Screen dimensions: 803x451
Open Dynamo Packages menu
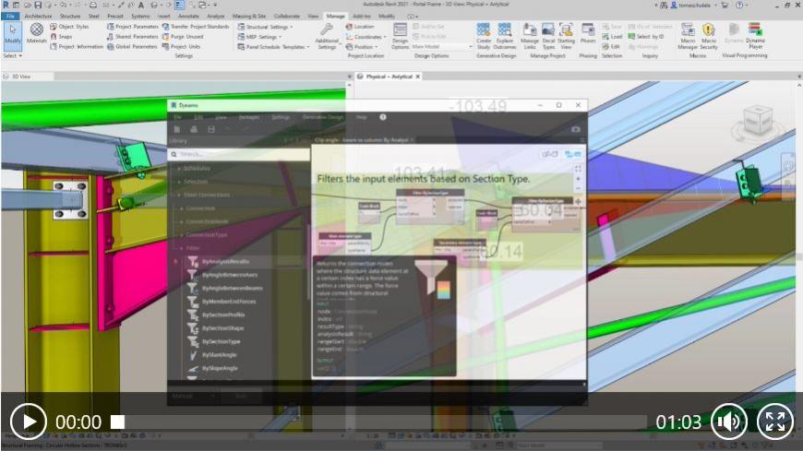pyautogui.click(x=249, y=117)
